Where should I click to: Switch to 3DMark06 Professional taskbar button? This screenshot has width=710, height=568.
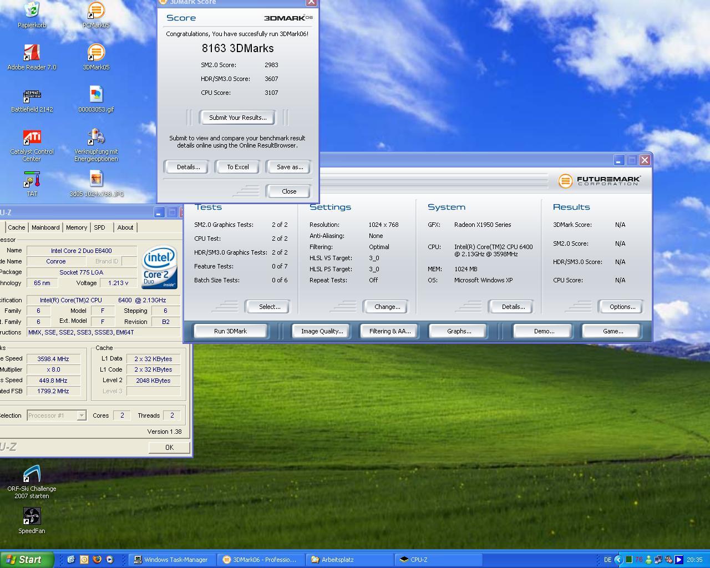tap(261, 560)
